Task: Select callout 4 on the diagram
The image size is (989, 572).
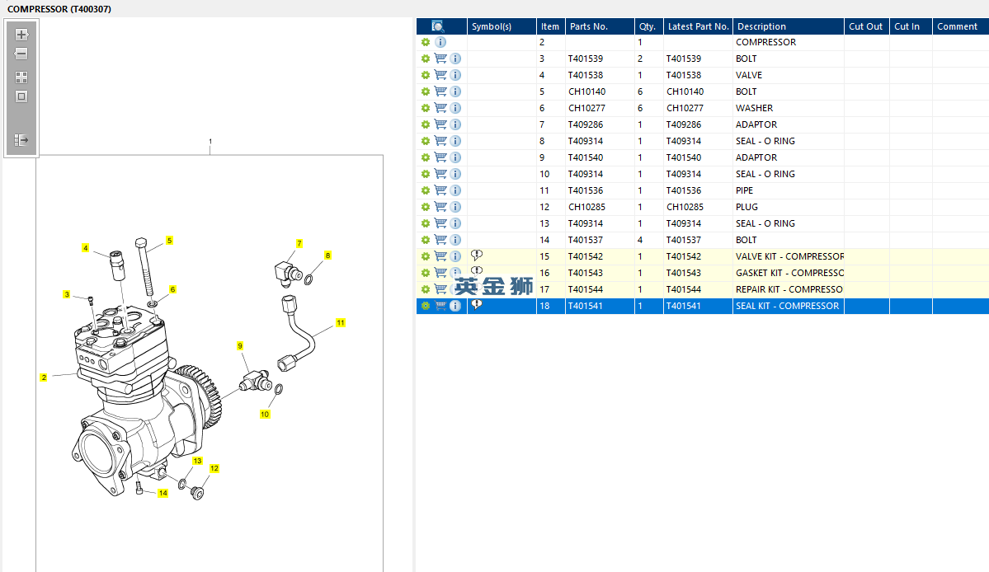Action: (85, 248)
